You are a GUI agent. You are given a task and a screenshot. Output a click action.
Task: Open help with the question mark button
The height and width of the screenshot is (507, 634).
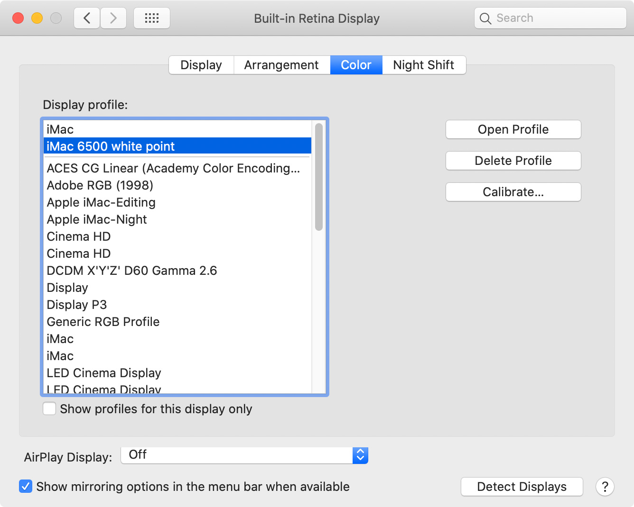pyautogui.click(x=605, y=487)
